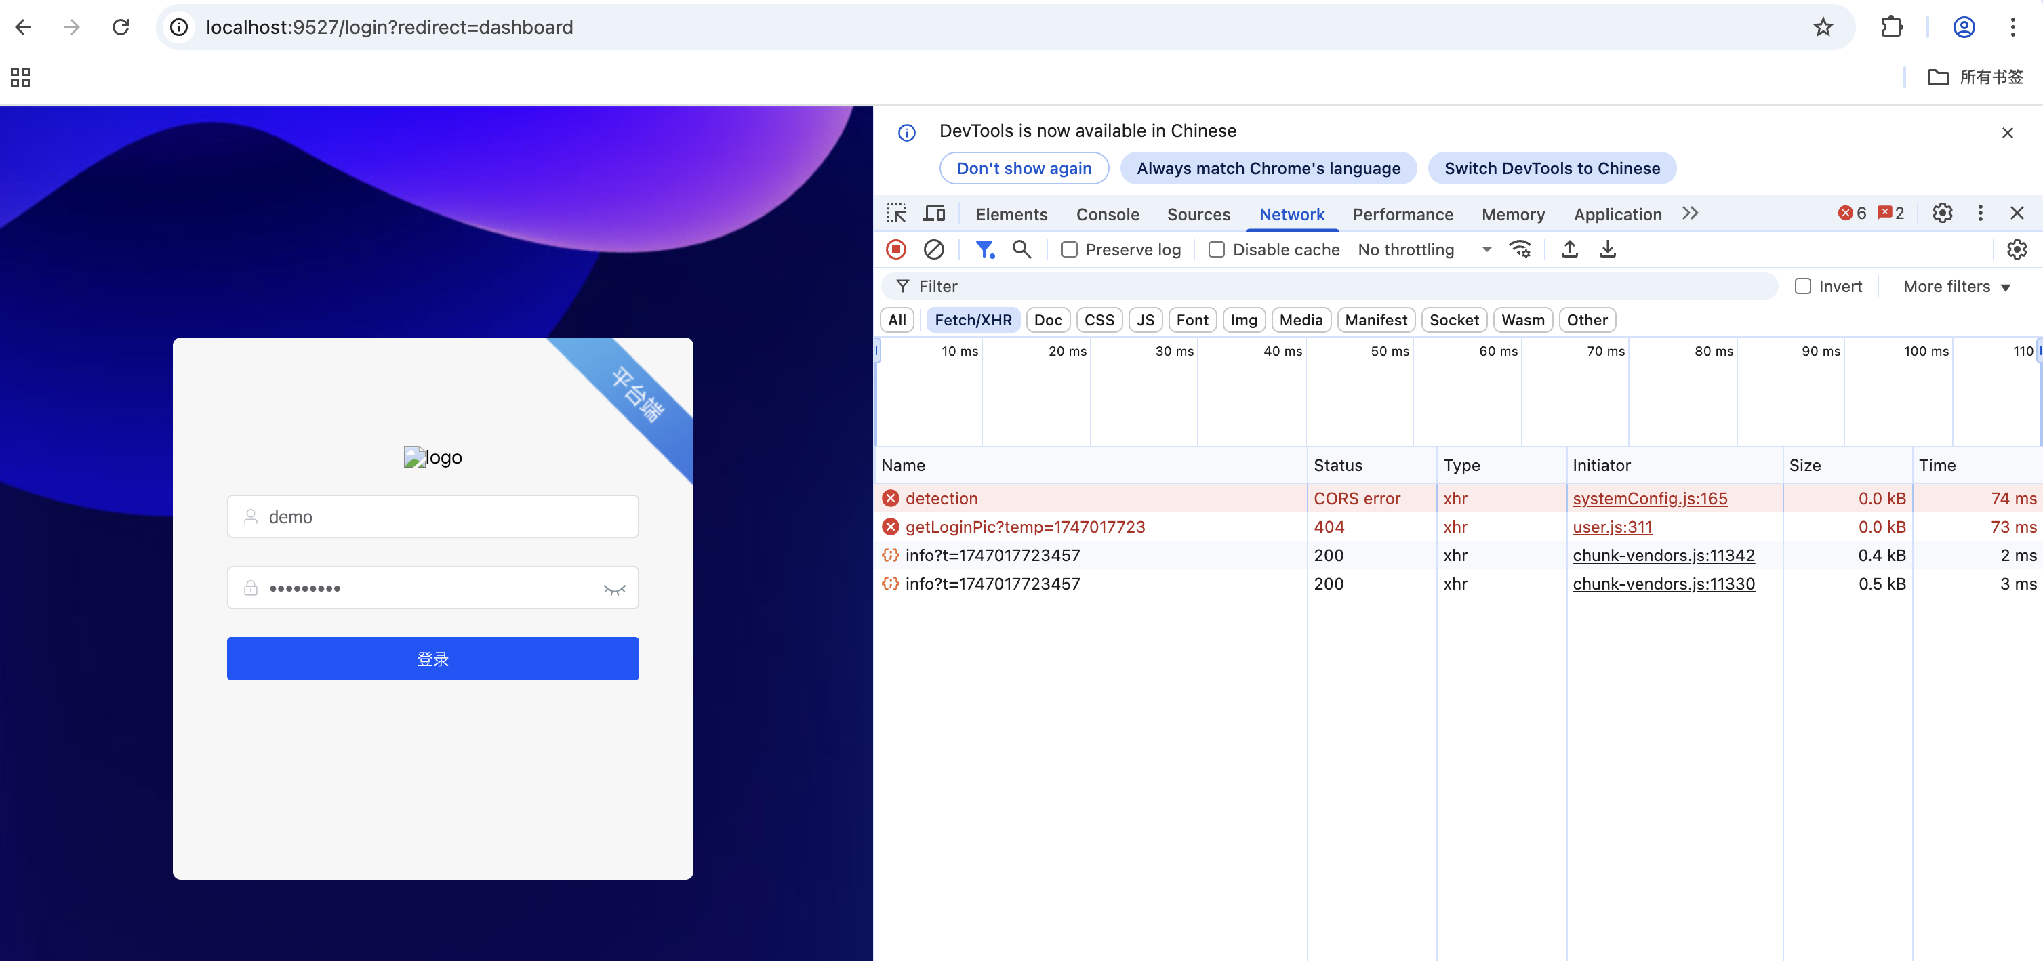Enable the Disable cache checkbox
2043x961 pixels.
[x=1216, y=250]
